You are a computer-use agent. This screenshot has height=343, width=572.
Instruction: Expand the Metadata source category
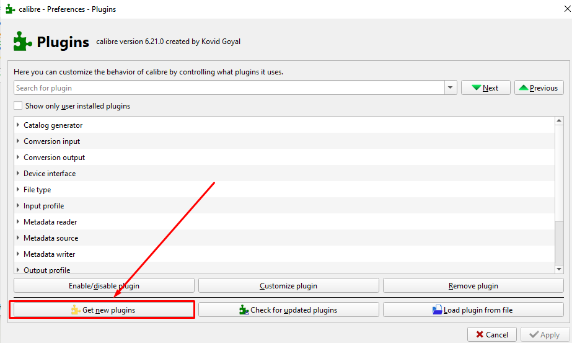click(18, 238)
